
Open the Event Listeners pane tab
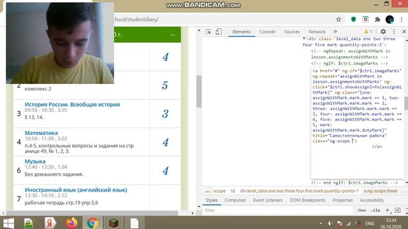268,200
